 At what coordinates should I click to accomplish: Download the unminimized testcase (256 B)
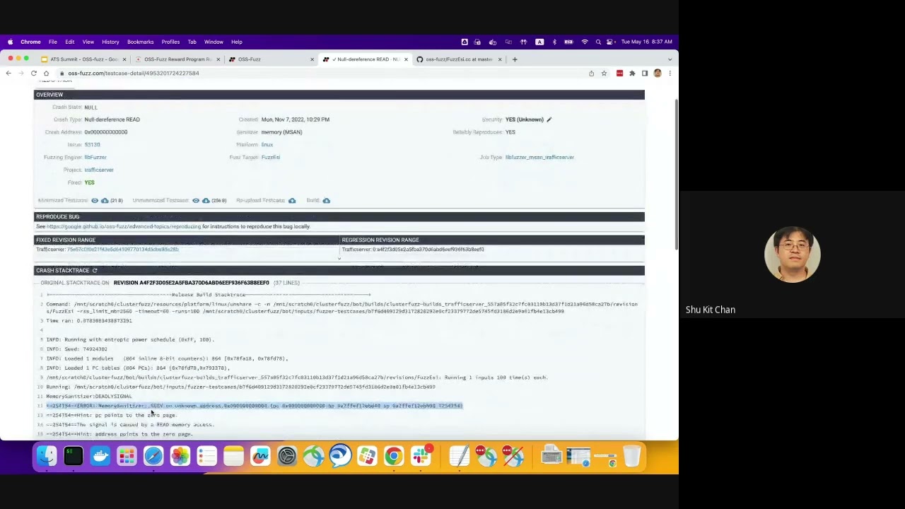[206, 201]
